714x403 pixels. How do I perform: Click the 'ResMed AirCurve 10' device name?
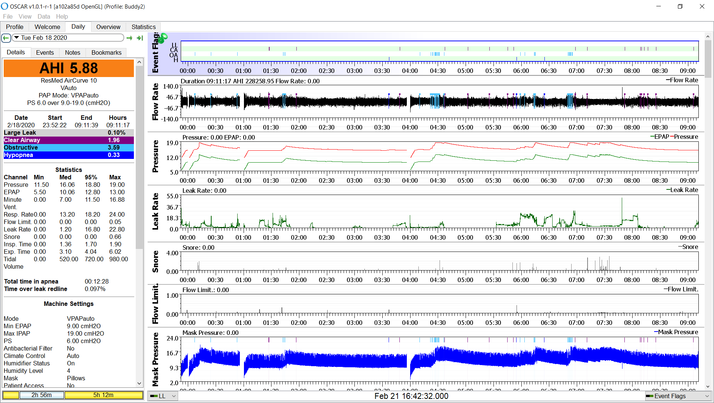(x=68, y=80)
